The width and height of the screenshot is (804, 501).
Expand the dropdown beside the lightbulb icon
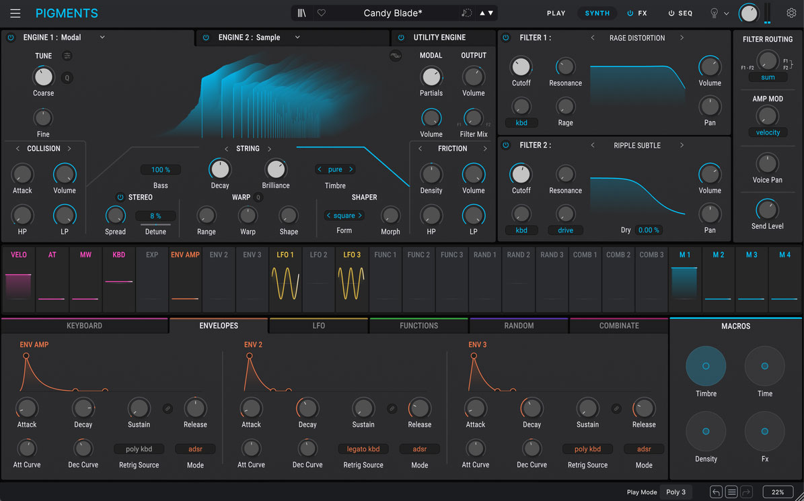point(727,14)
